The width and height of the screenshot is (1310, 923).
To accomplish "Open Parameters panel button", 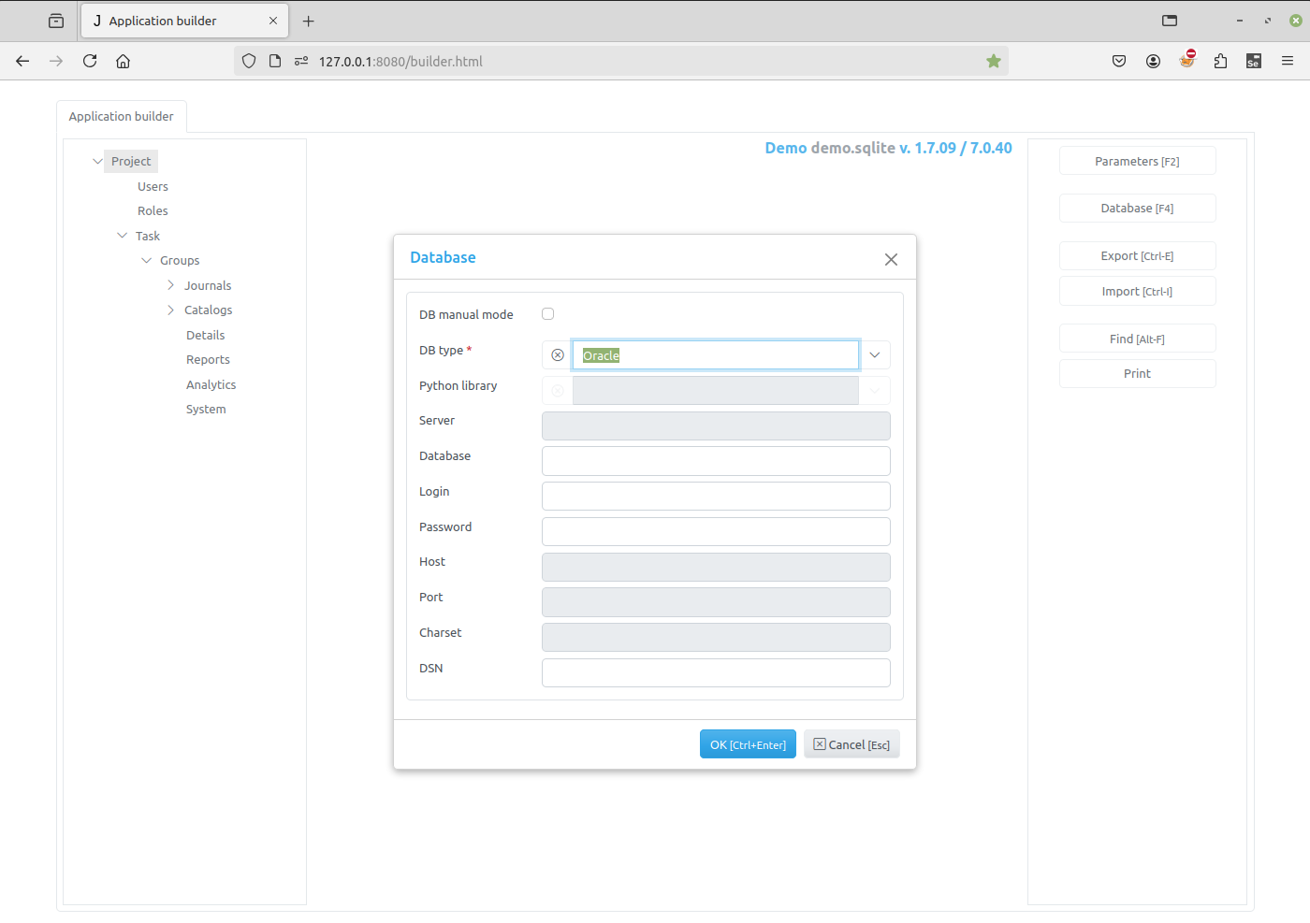I will pos(1137,161).
